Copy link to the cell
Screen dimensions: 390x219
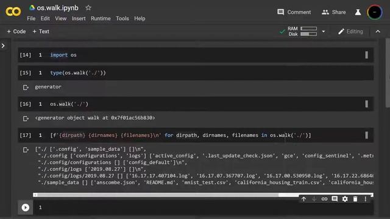point(324,199)
